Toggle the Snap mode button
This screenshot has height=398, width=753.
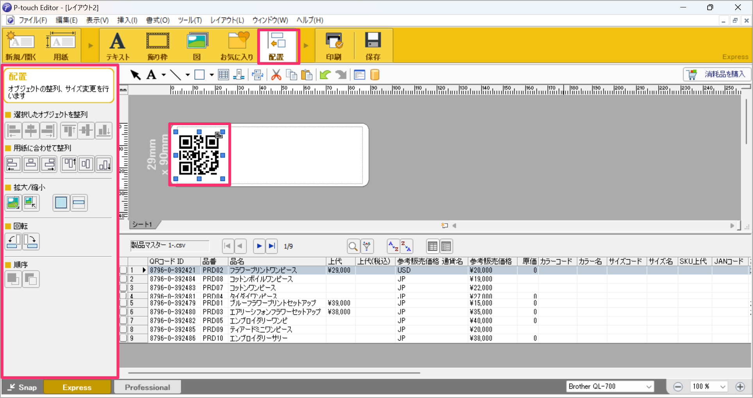tap(22, 387)
